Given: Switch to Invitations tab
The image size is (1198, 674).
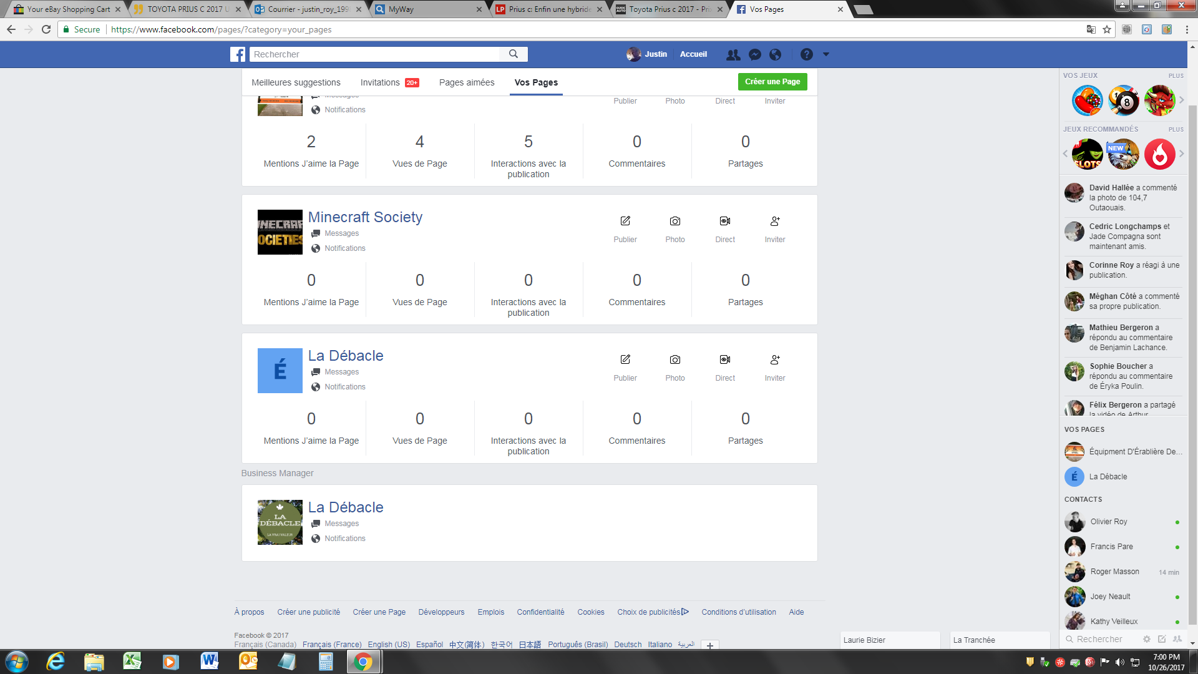Looking at the screenshot, I should (389, 82).
